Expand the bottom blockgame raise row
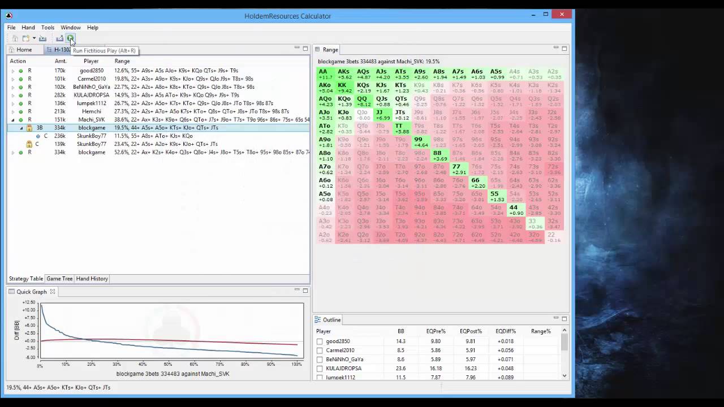Image resolution: width=724 pixels, height=407 pixels. coord(13,153)
